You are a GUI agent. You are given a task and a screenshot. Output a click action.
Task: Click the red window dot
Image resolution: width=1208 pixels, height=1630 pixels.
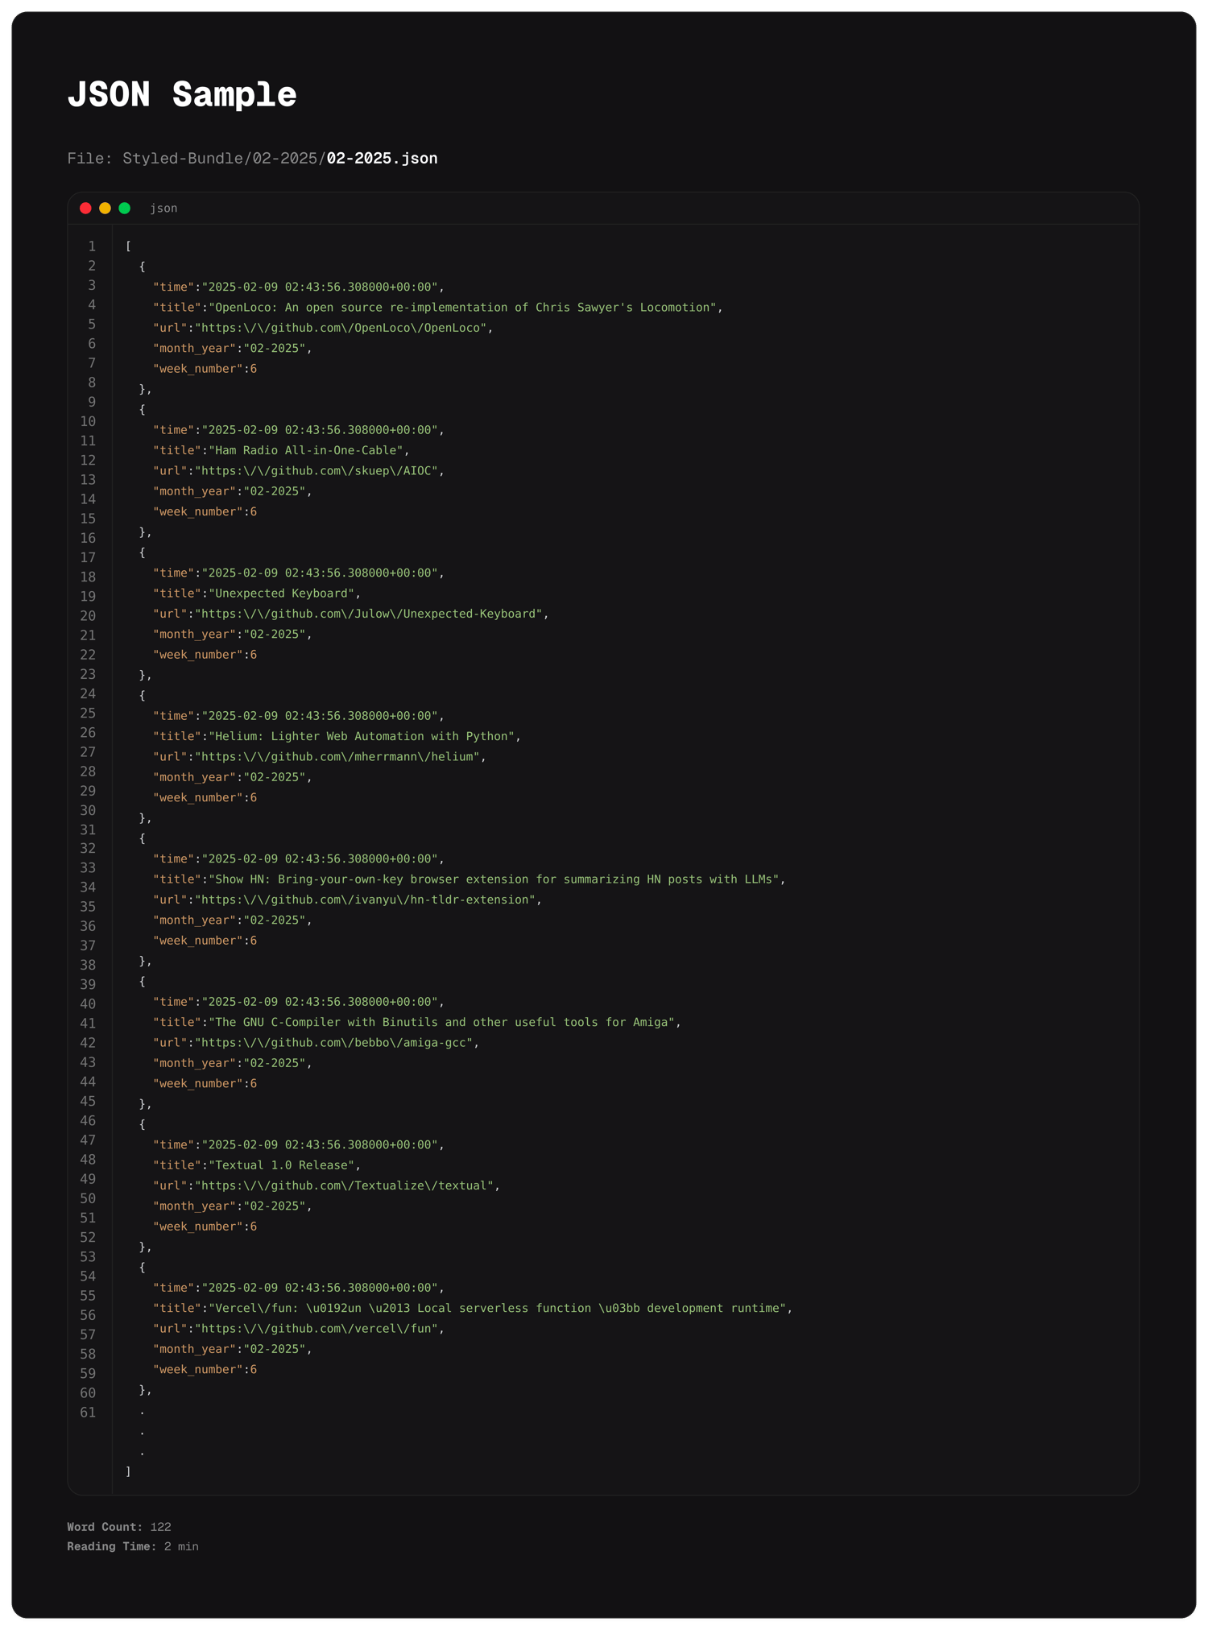85,209
